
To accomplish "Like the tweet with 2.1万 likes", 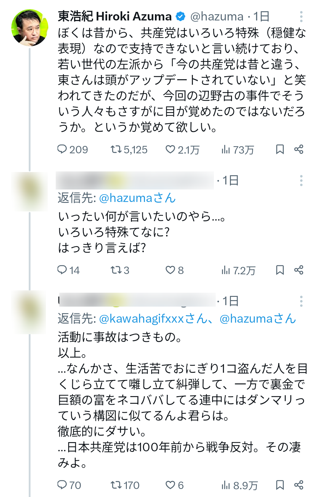I will pyautogui.click(x=182, y=149).
